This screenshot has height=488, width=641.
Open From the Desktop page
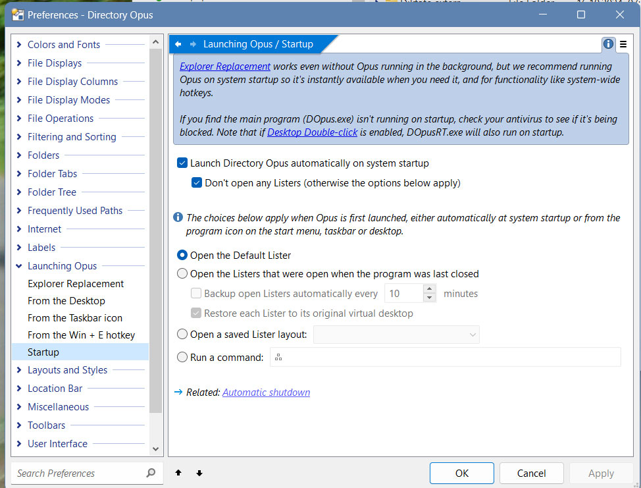click(66, 301)
